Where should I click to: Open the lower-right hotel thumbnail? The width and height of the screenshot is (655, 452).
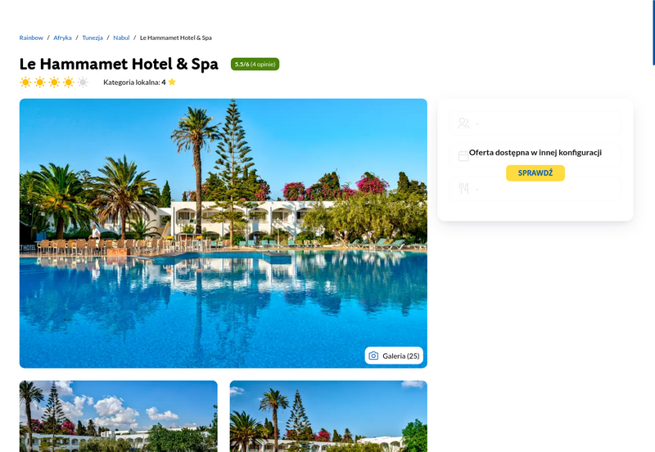pyautogui.click(x=328, y=416)
